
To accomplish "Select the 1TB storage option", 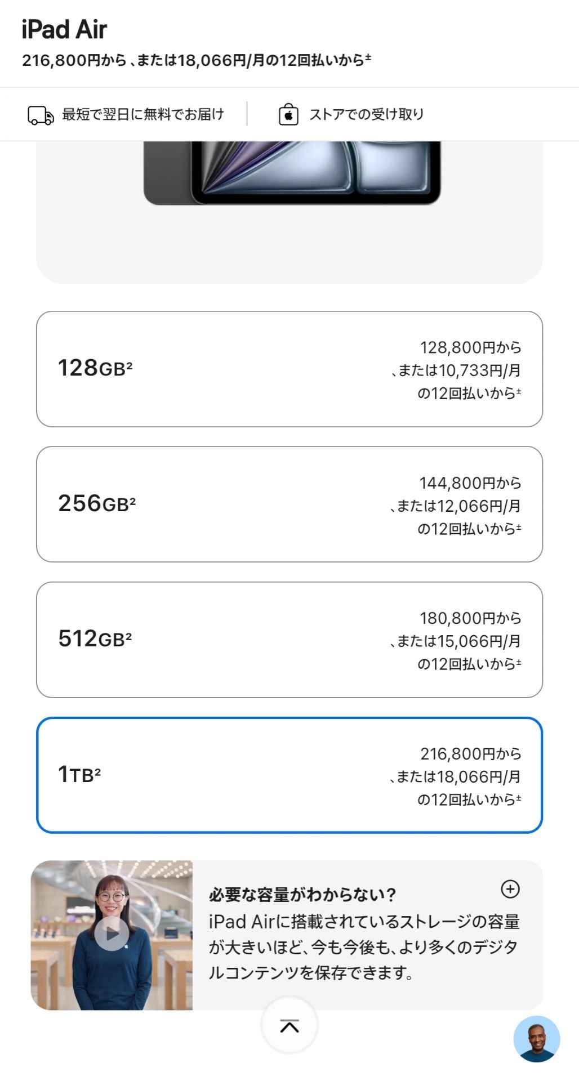I will (289, 775).
